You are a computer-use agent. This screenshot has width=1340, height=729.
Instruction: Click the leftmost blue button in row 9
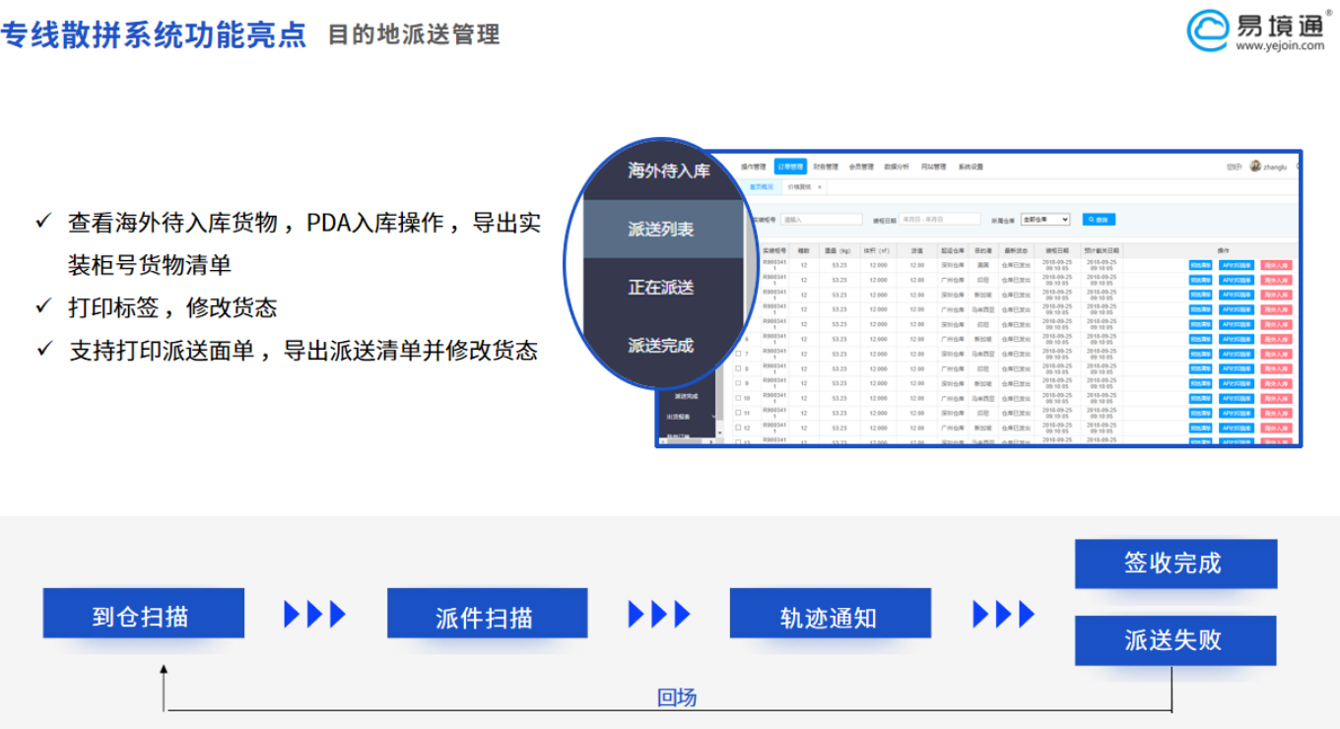1200,383
